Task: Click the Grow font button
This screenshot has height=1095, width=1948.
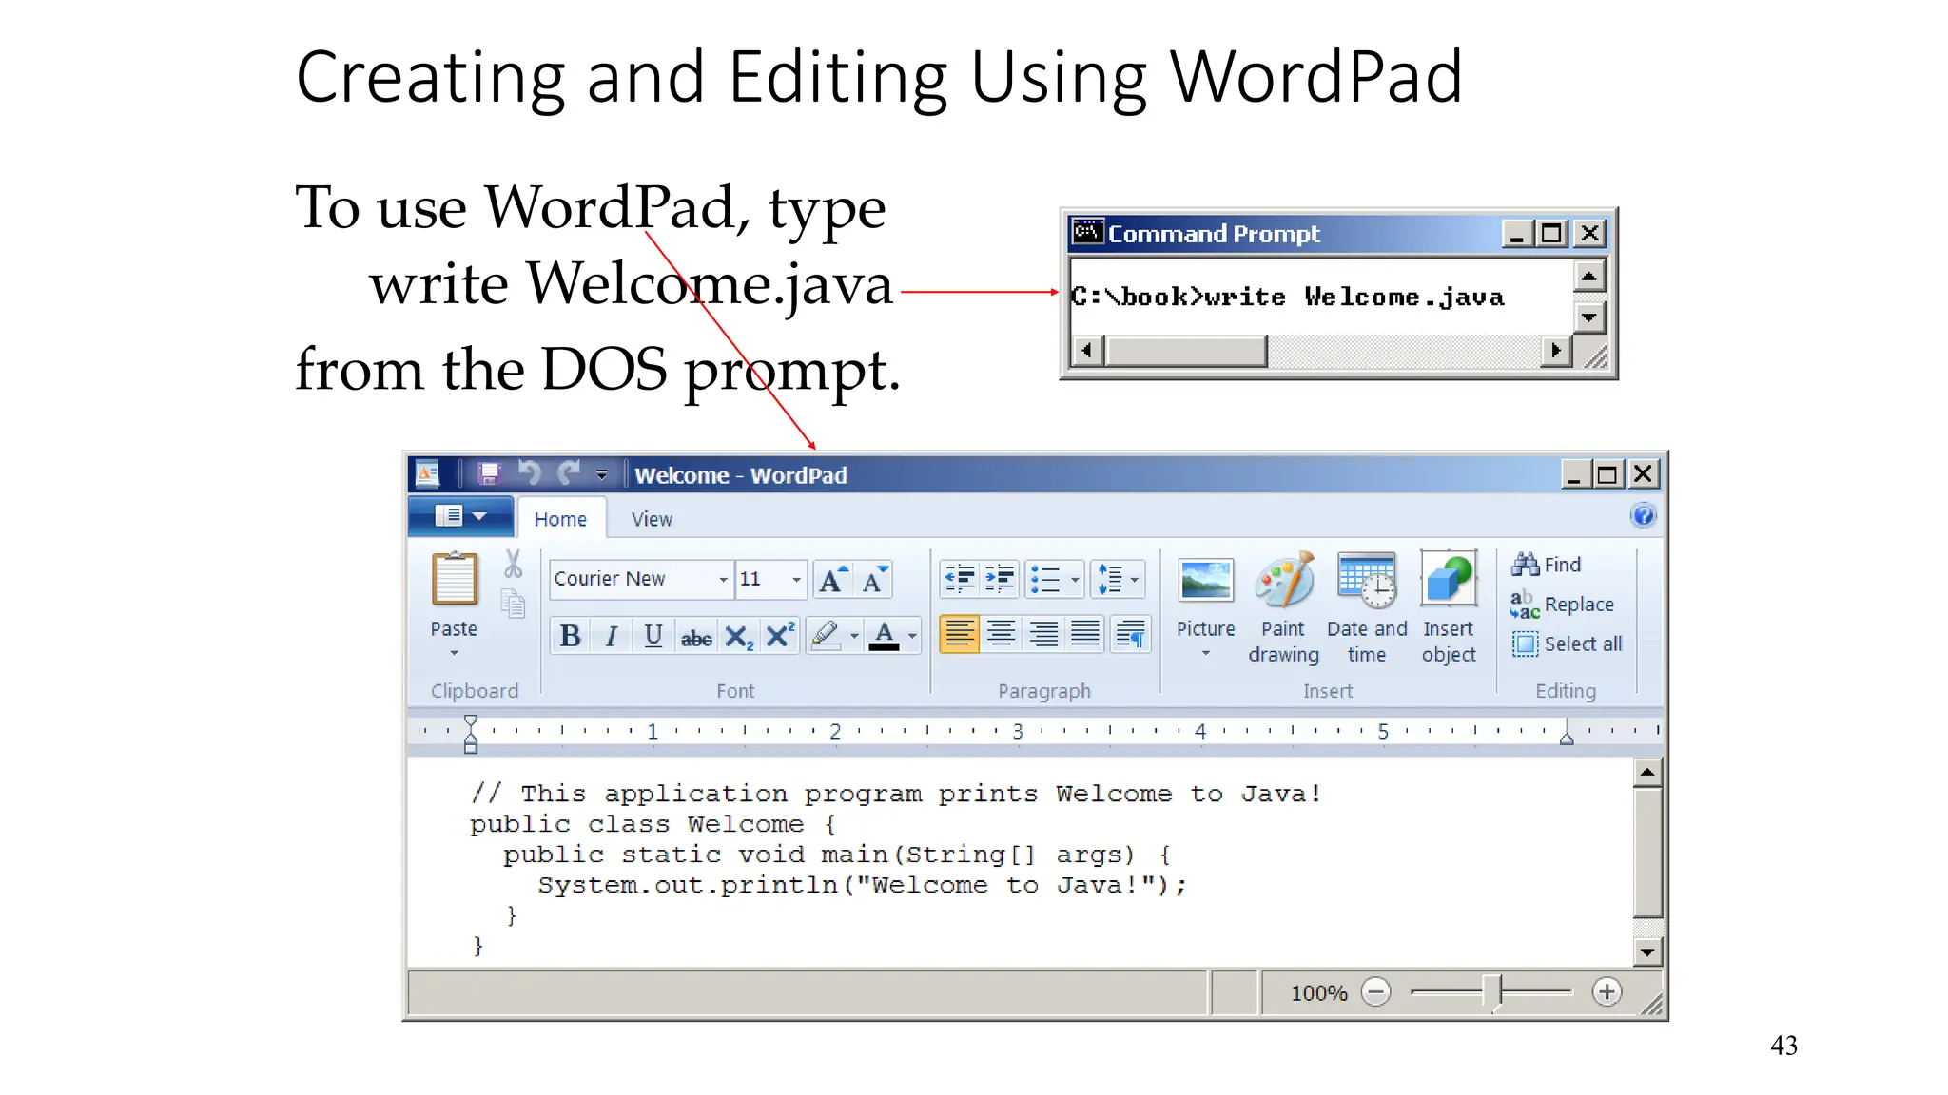Action: (833, 579)
